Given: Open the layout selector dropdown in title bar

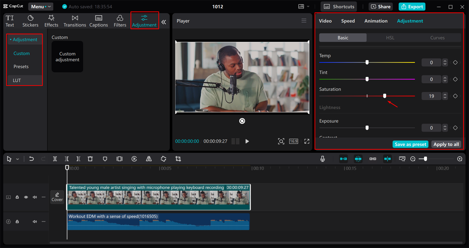Looking at the screenshot, I should pos(304,7).
